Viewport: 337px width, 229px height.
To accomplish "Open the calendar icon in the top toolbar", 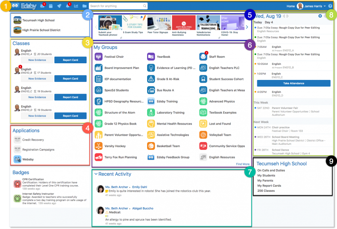I will tap(51, 6).
